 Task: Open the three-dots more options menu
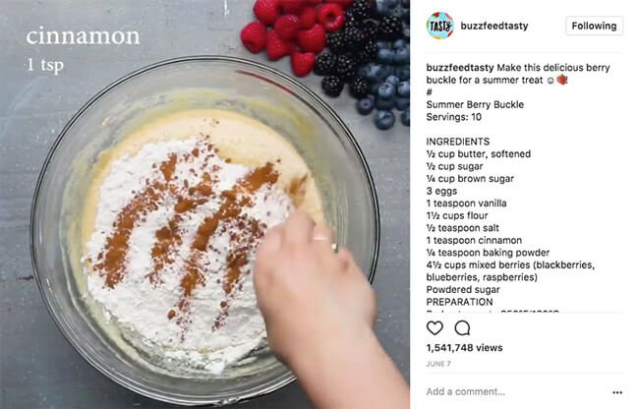(x=617, y=392)
